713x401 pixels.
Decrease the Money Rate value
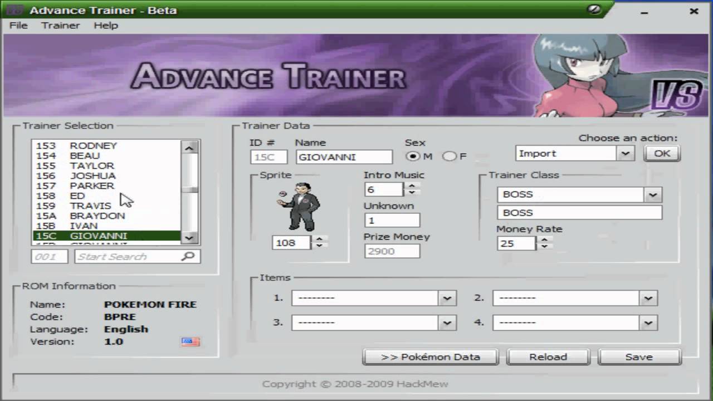[x=544, y=246]
